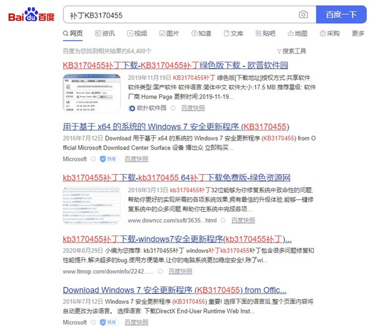Open 用于基于 x64 的系统的 Windows 7 安全更新程序 result
The height and width of the screenshot is (329, 388).
click(x=176, y=127)
